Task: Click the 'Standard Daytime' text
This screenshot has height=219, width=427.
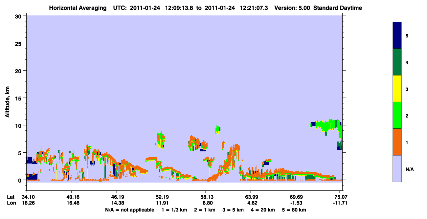Action: coord(338,8)
